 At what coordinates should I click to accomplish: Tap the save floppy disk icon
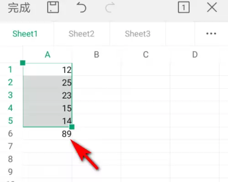(x=53, y=7)
